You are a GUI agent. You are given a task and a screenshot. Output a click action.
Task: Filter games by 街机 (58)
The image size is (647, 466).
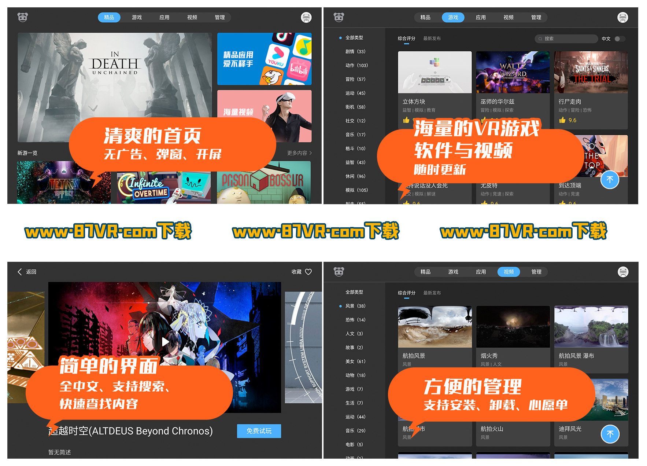point(355,107)
